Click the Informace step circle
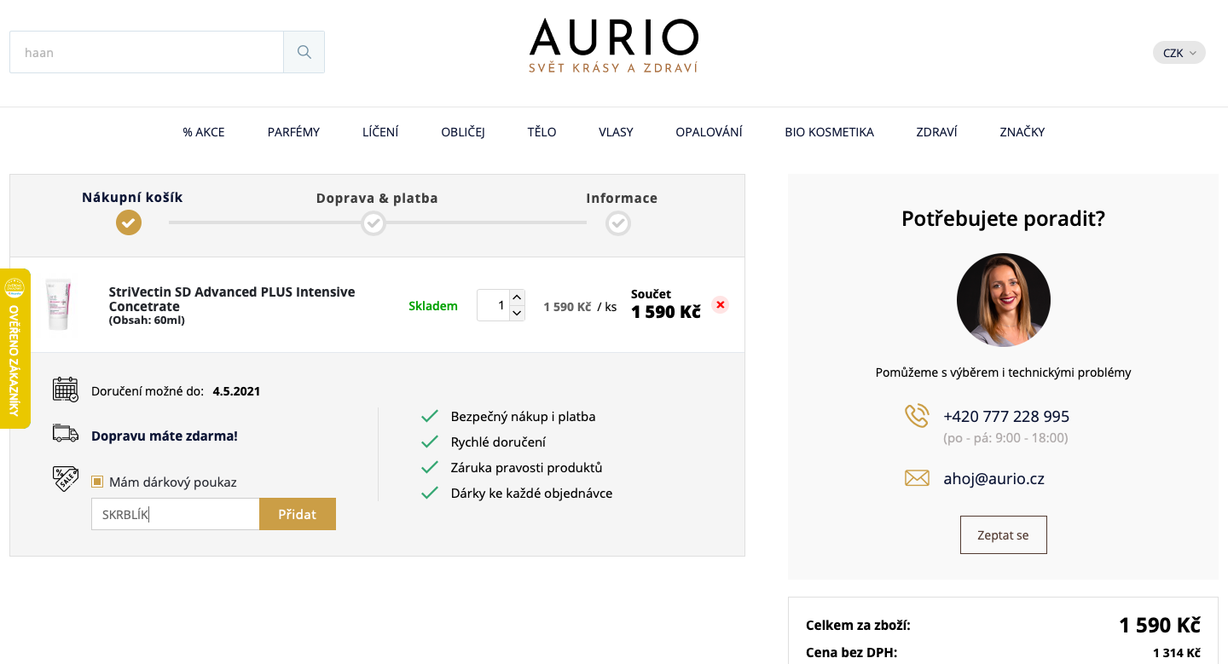Viewport: 1228px width, 664px height. 618,223
